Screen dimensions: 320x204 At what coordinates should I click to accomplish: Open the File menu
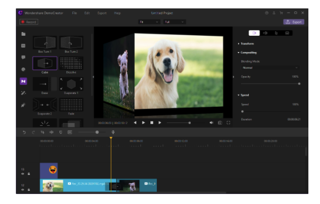click(74, 13)
